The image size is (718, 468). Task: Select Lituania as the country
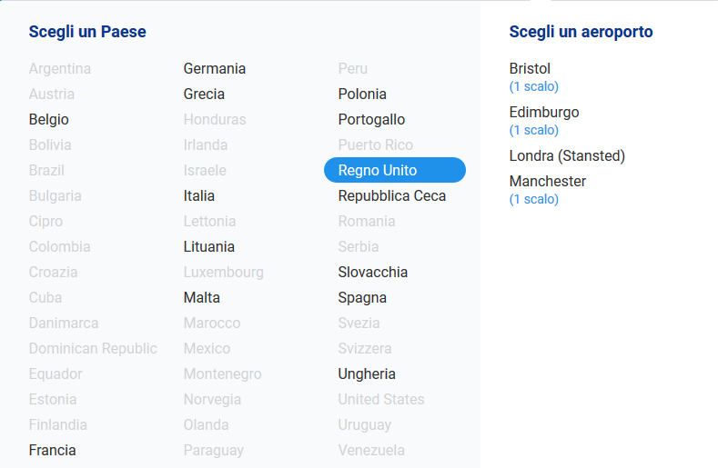click(x=209, y=247)
